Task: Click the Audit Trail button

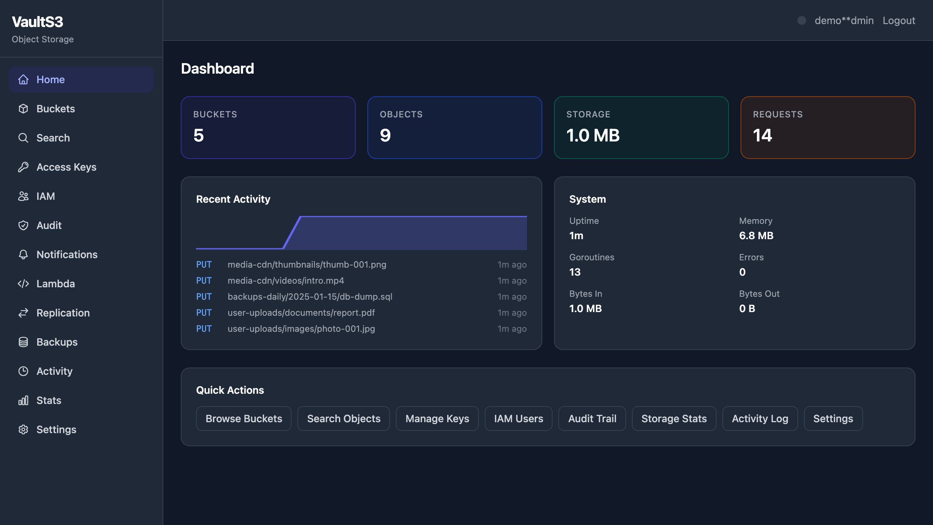Action: pos(592,419)
